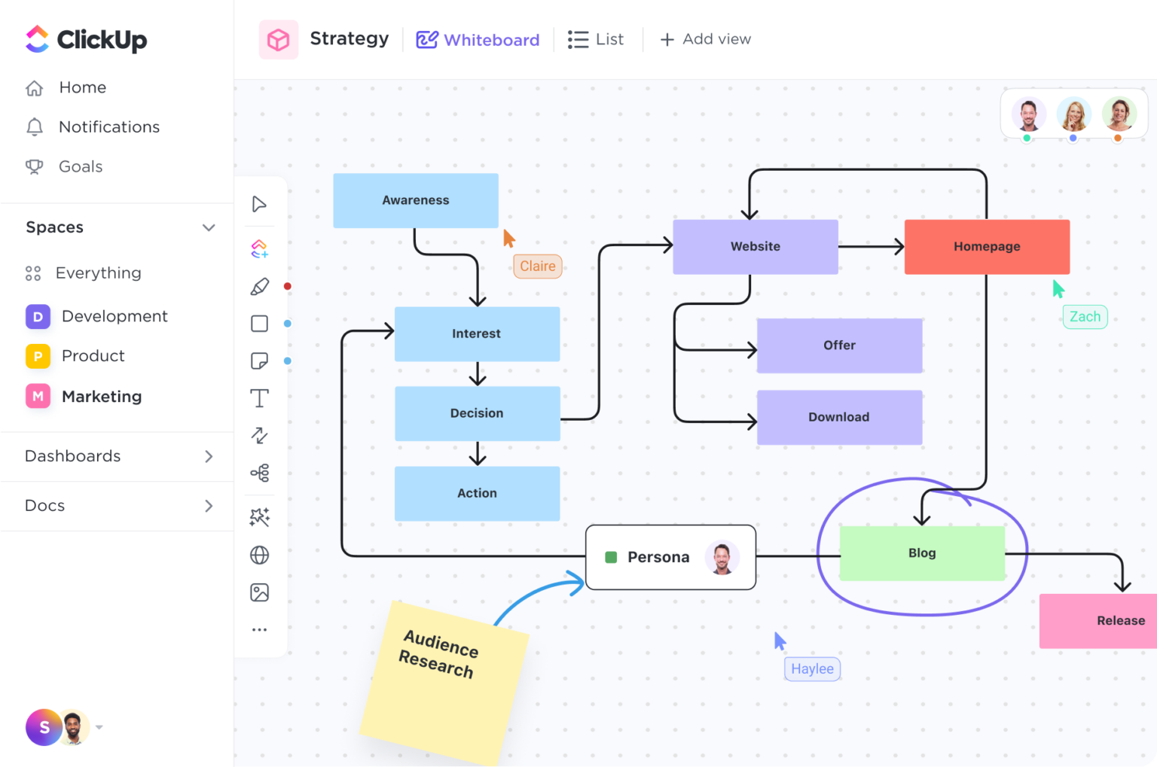
Task: Click Add view to create a view
Action: [x=705, y=39]
